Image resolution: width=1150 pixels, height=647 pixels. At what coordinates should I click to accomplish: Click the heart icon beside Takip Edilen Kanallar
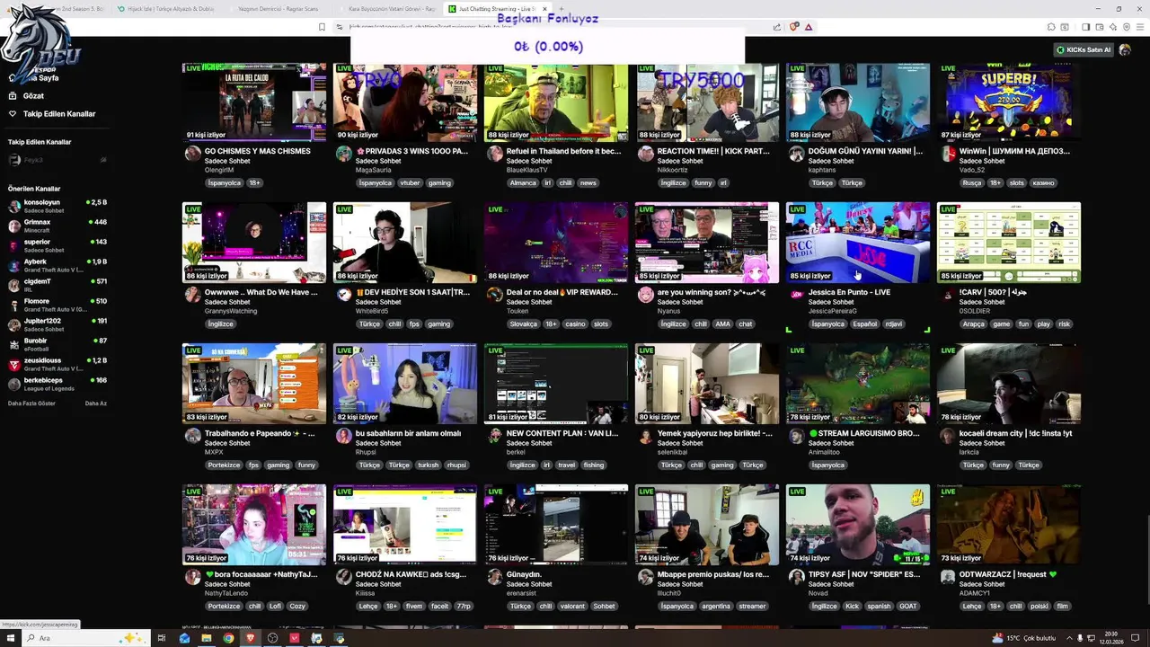point(13,113)
